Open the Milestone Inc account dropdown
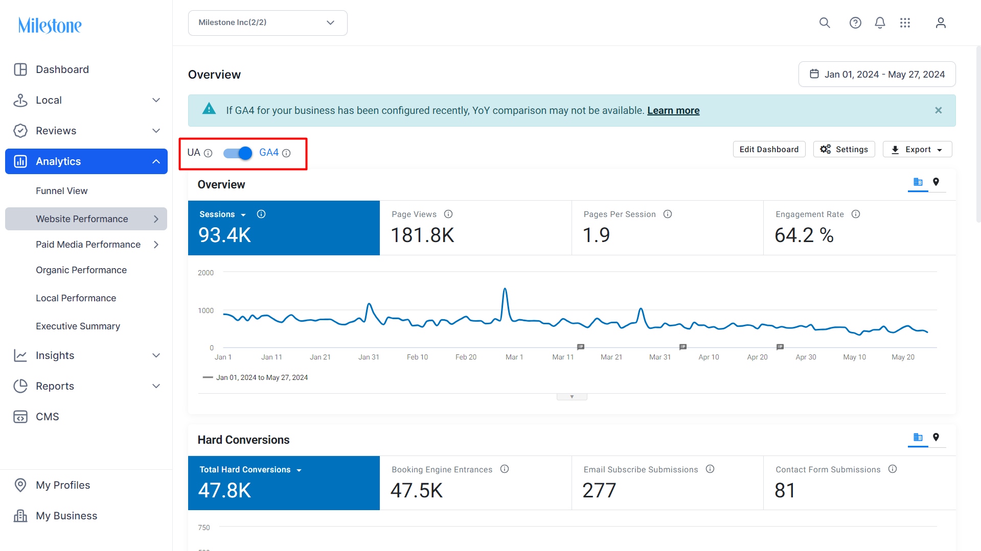 [268, 23]
